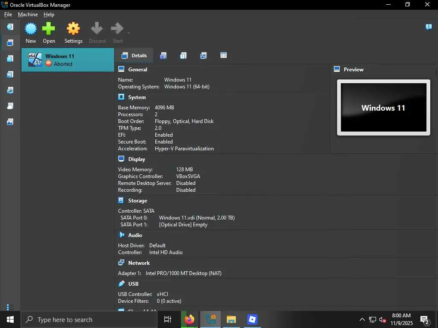438x328 pixels.
Task: Click the Windows 11 x64 OS icon
Action: [x=35, y=60]
